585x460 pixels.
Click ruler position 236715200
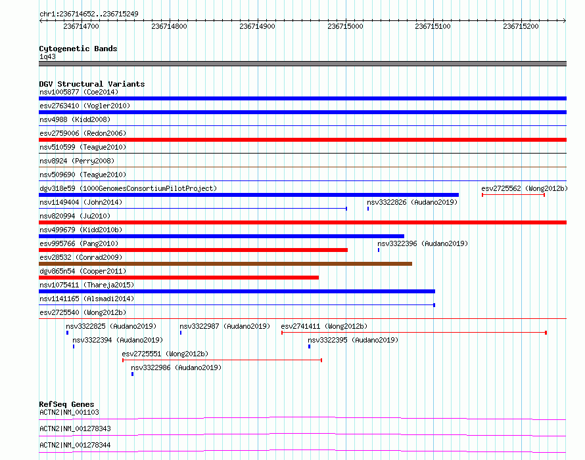521,26
